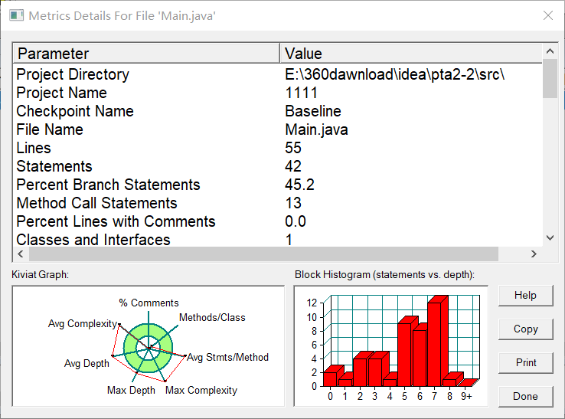Viewport: 565px width, 419px height.
Task: Select the Statements parameter row
Action: tap(277, 166)
